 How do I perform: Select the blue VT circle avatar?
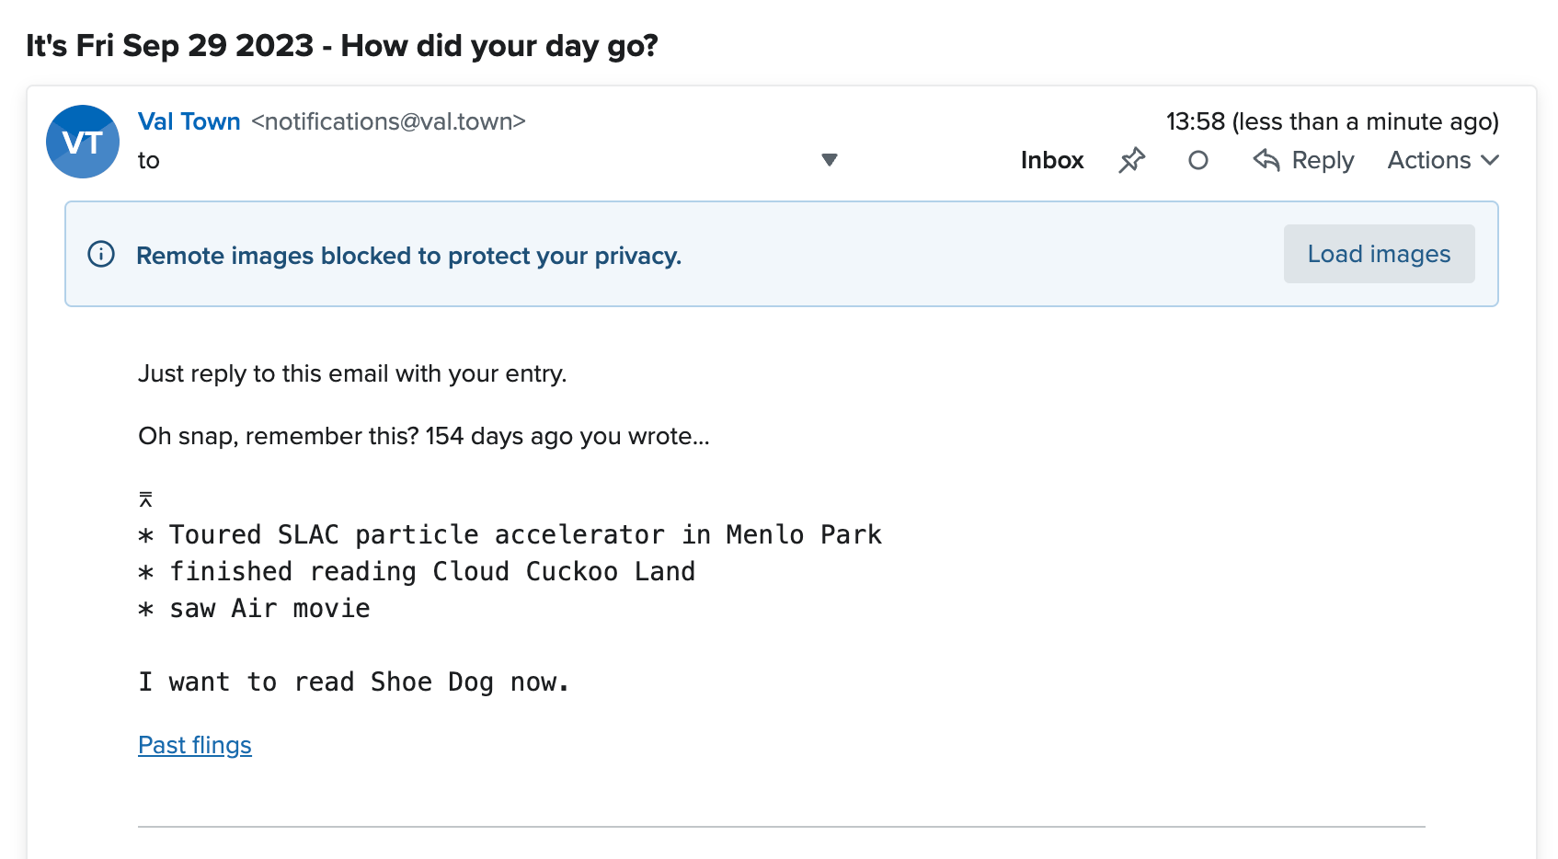(82, 141)
